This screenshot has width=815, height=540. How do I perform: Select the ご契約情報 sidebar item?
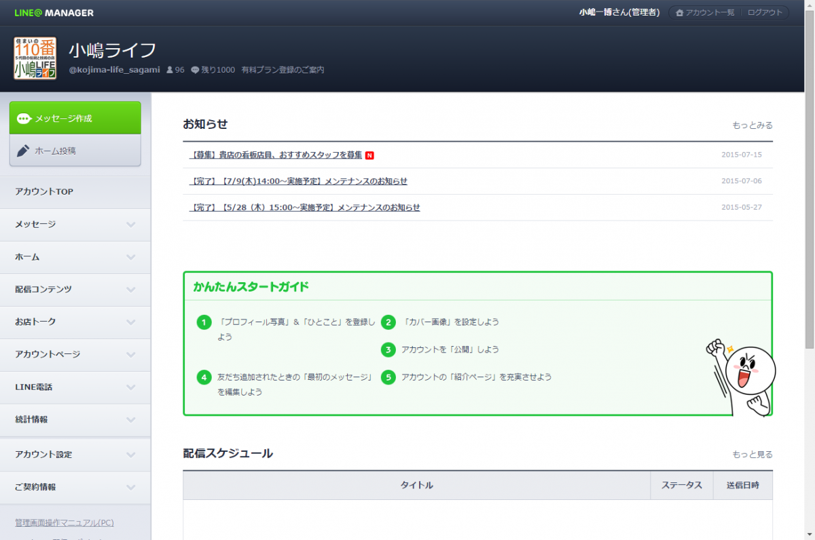click(x=75, y=487)
